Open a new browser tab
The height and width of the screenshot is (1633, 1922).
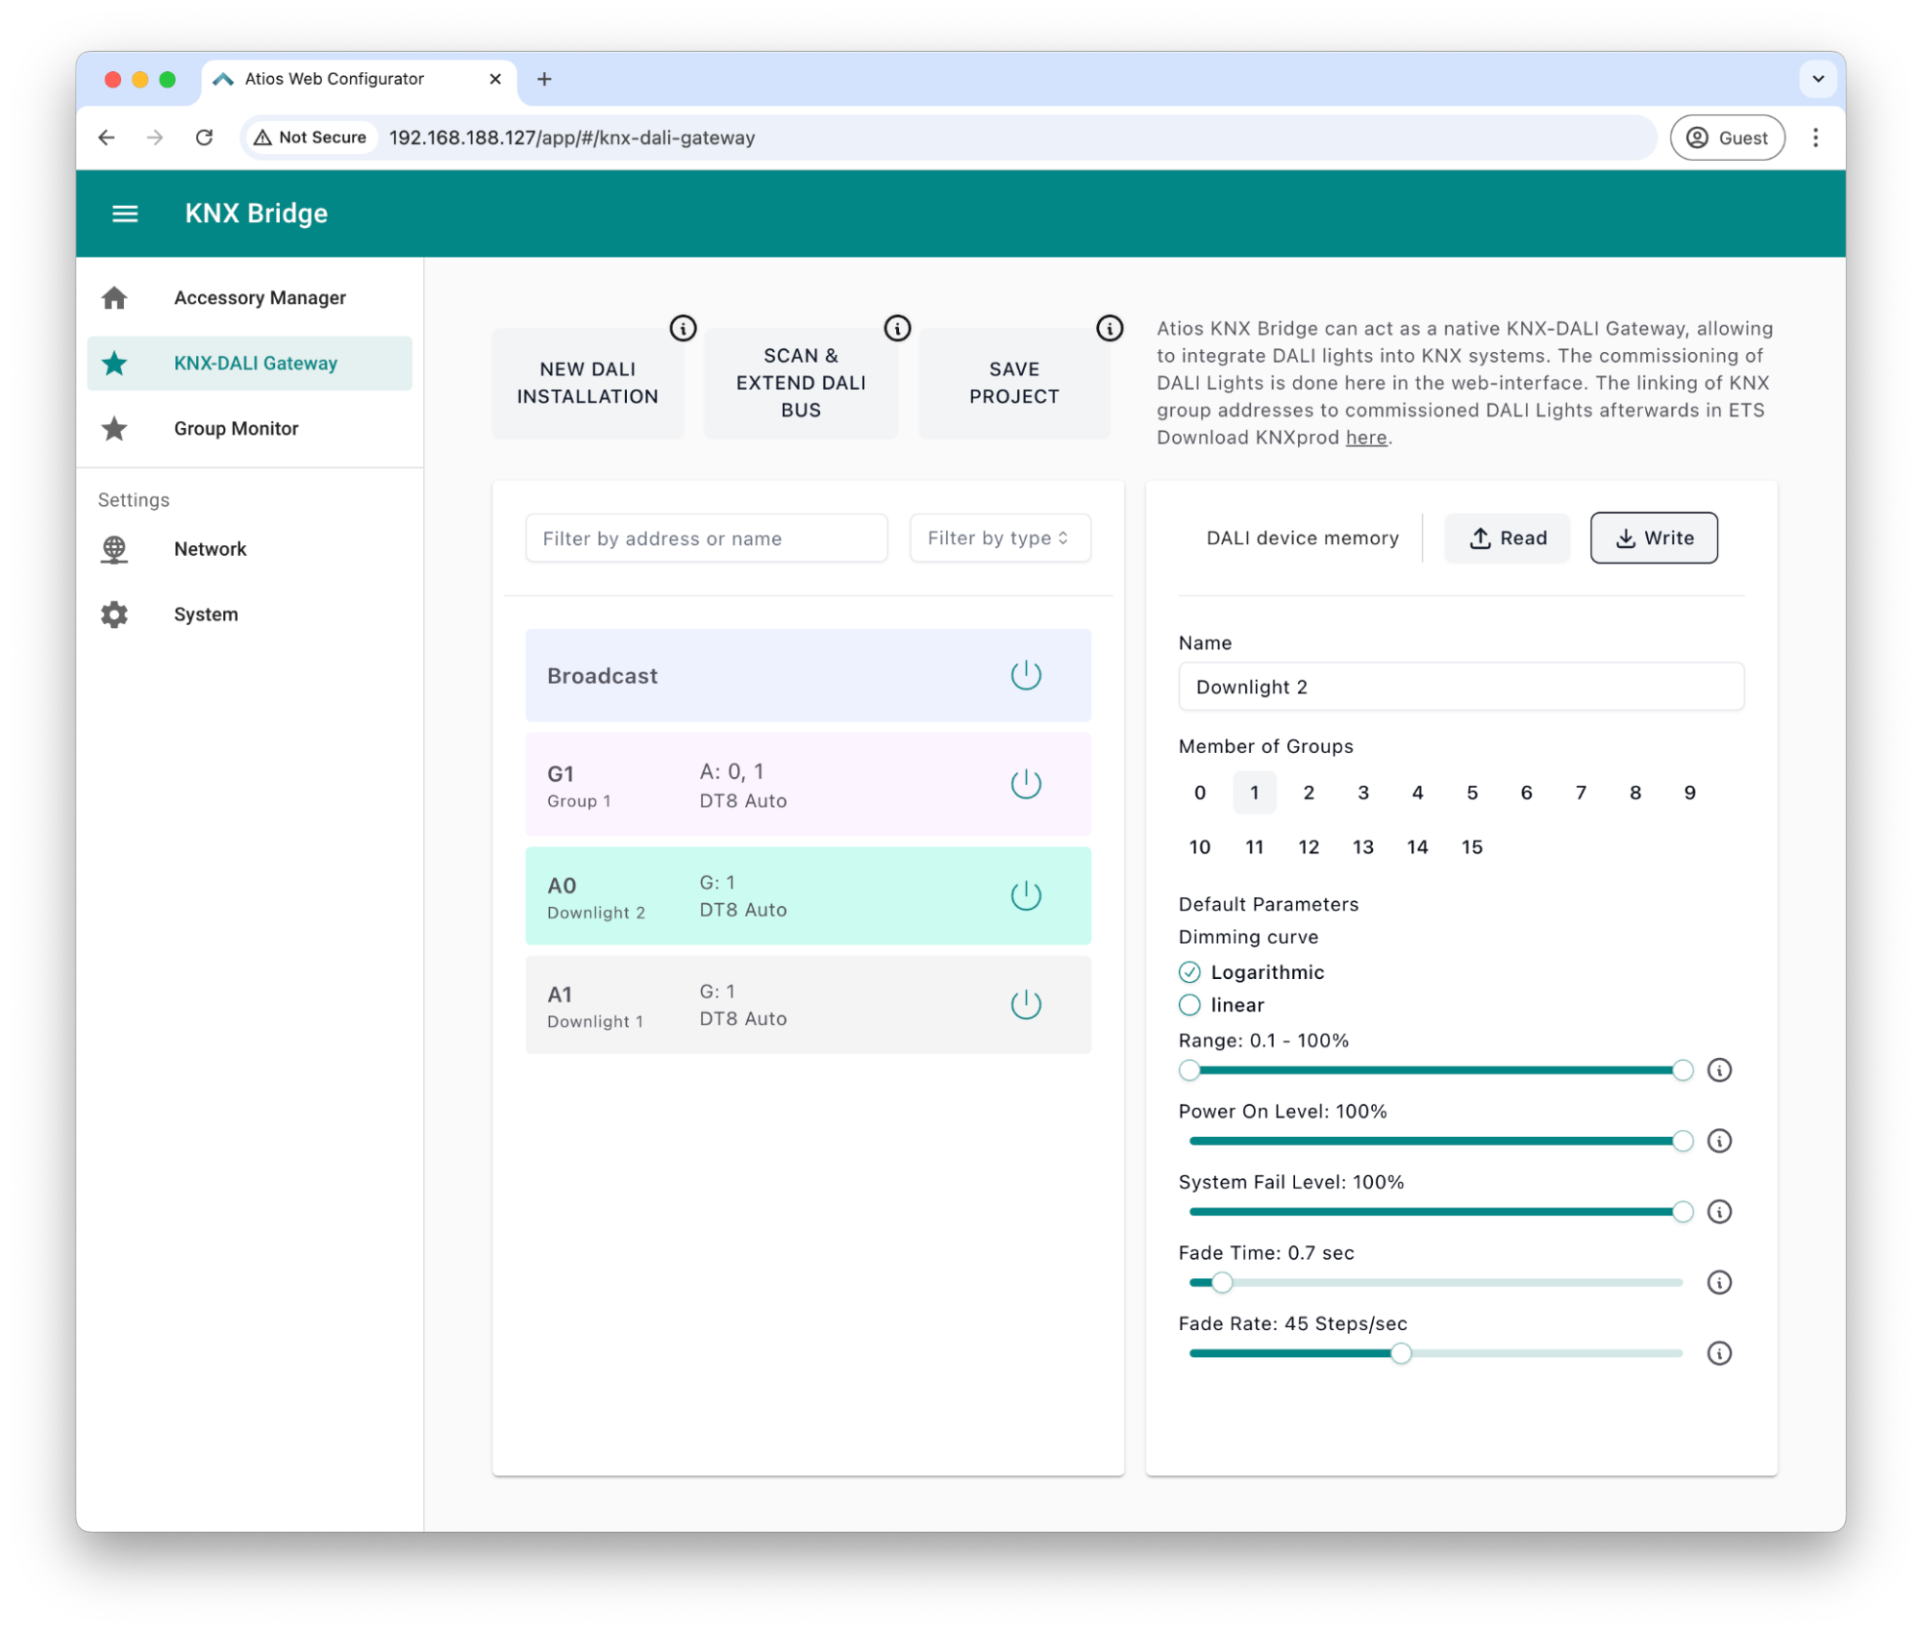tap(544, 79)
